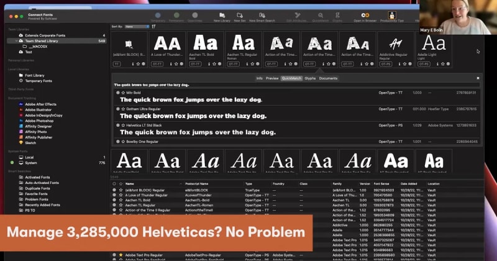Sort list by Type column header

click(x=248, y=184)
